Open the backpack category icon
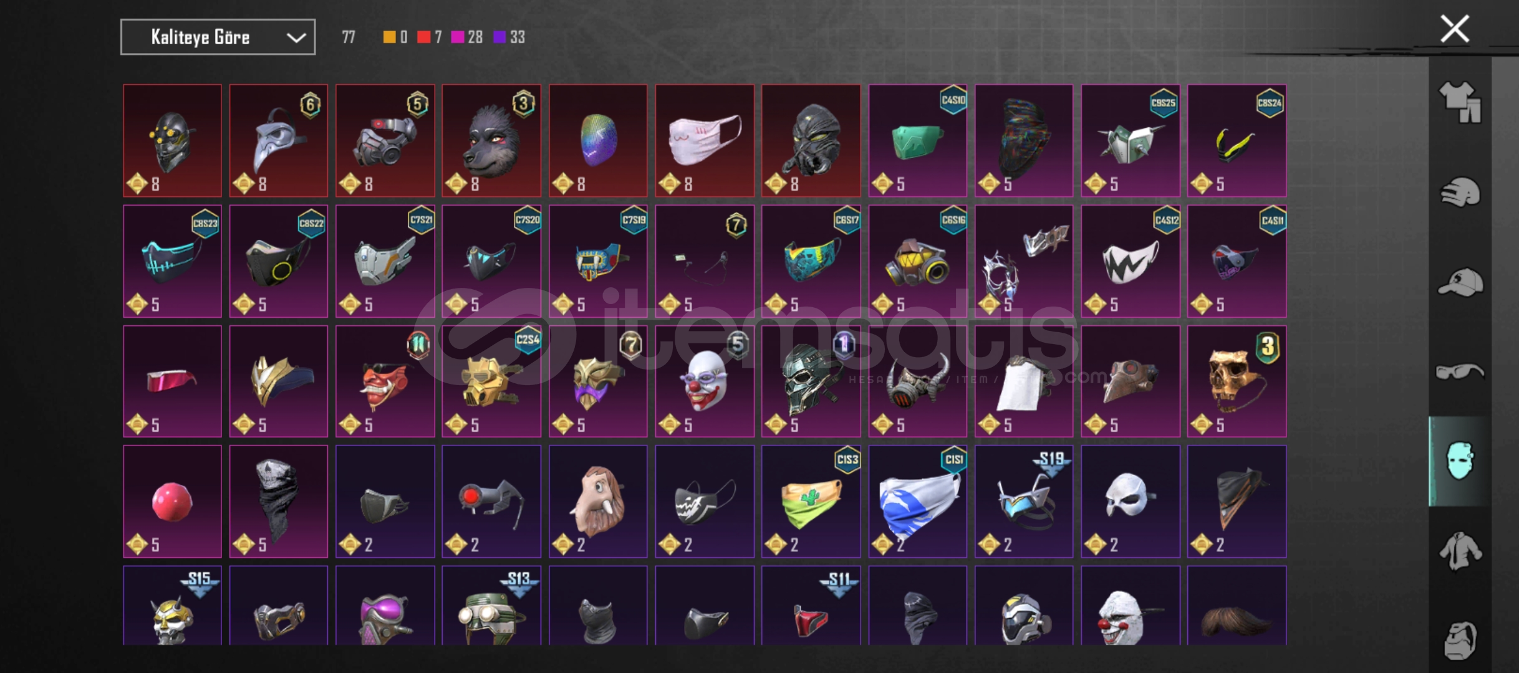 click(1460, 641)
